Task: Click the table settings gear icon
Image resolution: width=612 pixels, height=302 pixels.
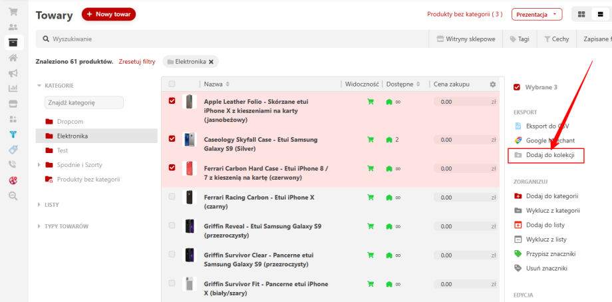Action: point(493,84)
